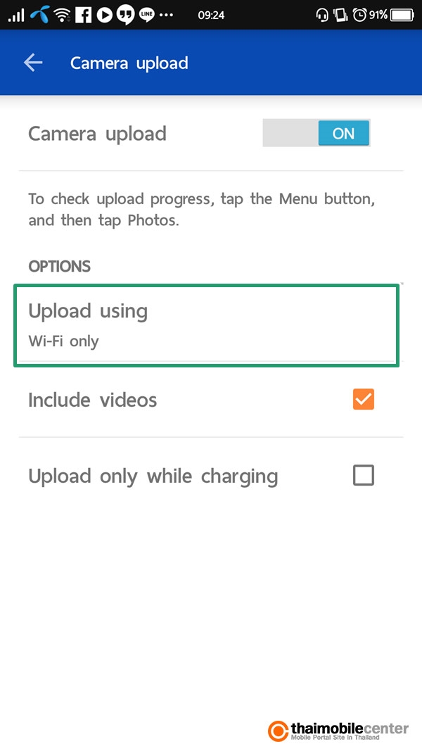Viewport: 422px width, 751px height.
Task: Tap the play button notification icon
Action: click(105, 15)
